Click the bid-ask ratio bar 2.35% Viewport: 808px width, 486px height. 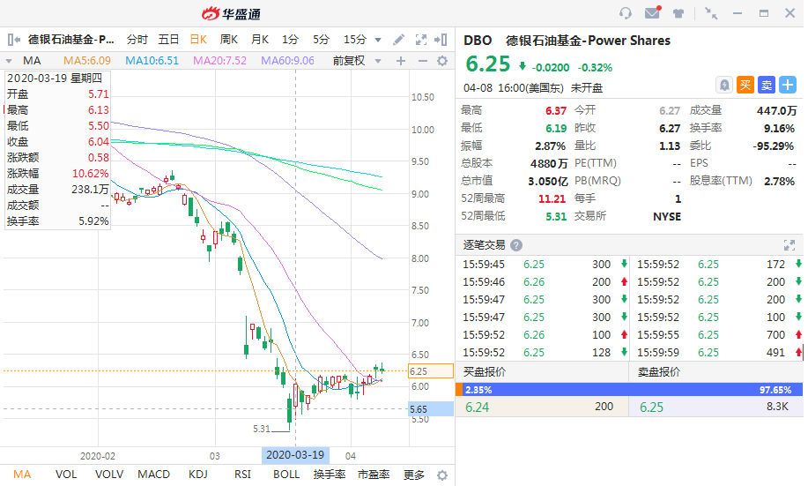[629, 390]
